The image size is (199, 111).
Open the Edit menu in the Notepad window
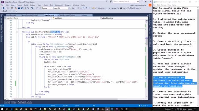point(158,5)
